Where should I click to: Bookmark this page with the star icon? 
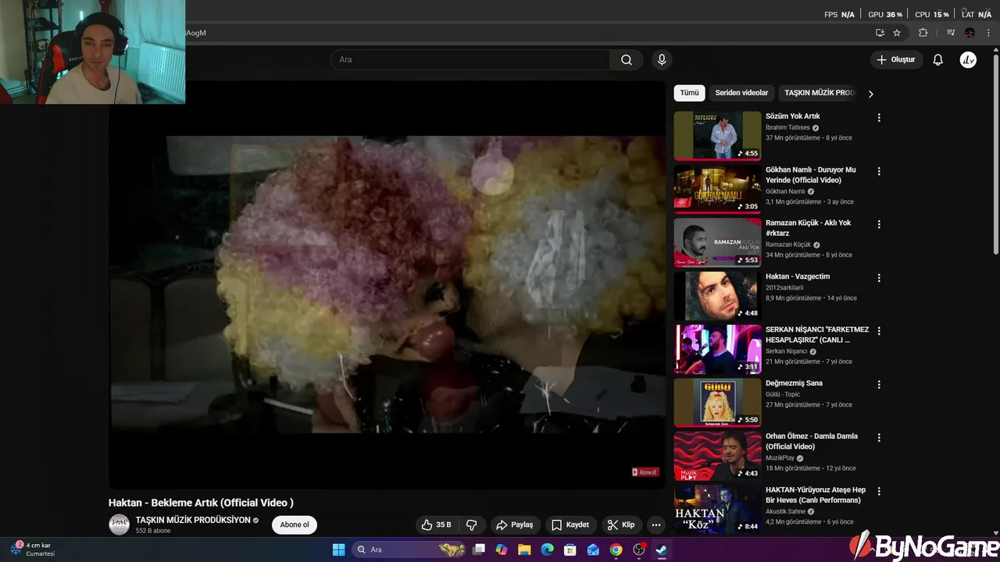tap(897, 33)
